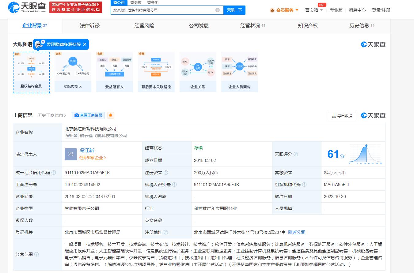The height and width of the screenshot is (273, 414).
Task: Click the establishment date 2018-02-02
Action: (205, 160)
